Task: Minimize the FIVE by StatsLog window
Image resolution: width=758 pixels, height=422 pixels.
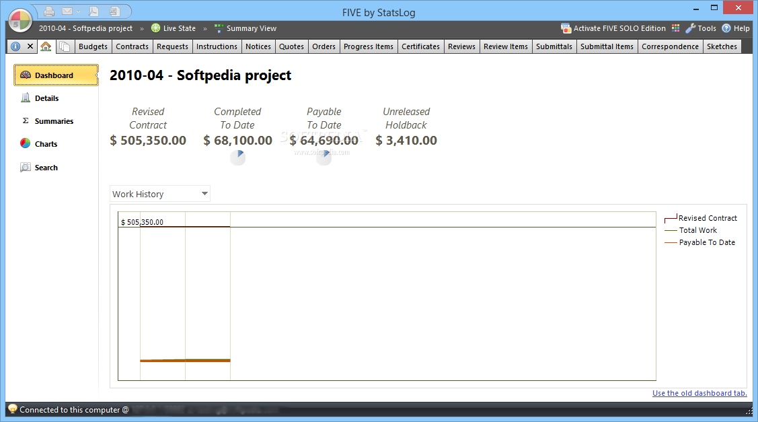Action: click(696, 8)
